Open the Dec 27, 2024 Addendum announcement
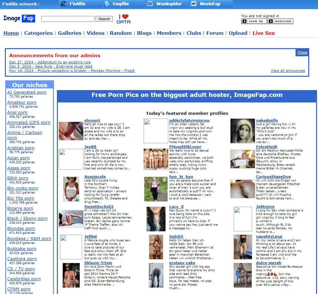318x294 pixels. click(x=50, y=62)
